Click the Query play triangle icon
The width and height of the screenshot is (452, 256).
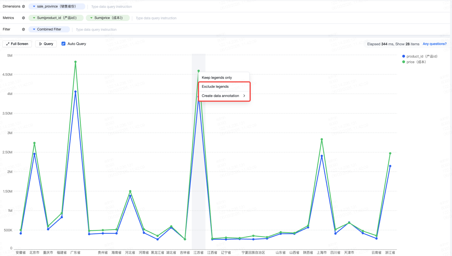click(41, 44)
